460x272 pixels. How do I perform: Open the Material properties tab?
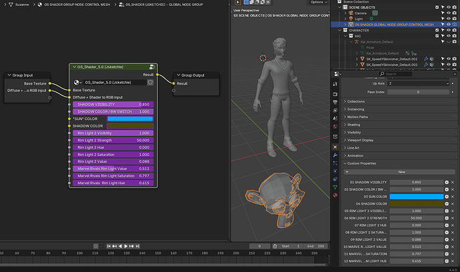(335, 195)
